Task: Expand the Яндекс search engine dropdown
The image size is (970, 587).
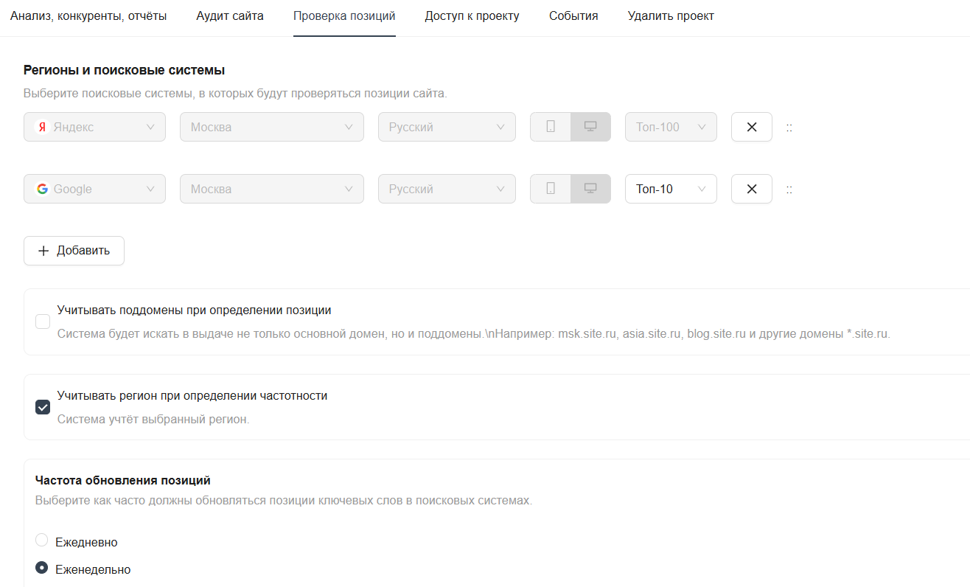Action: point(94,127)
